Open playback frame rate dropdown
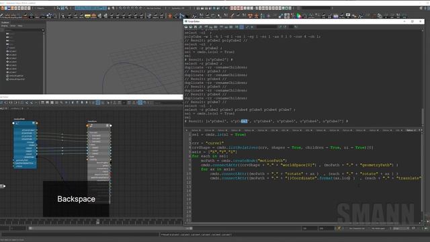This screenshot has width=430, height=242. (400, 229)
